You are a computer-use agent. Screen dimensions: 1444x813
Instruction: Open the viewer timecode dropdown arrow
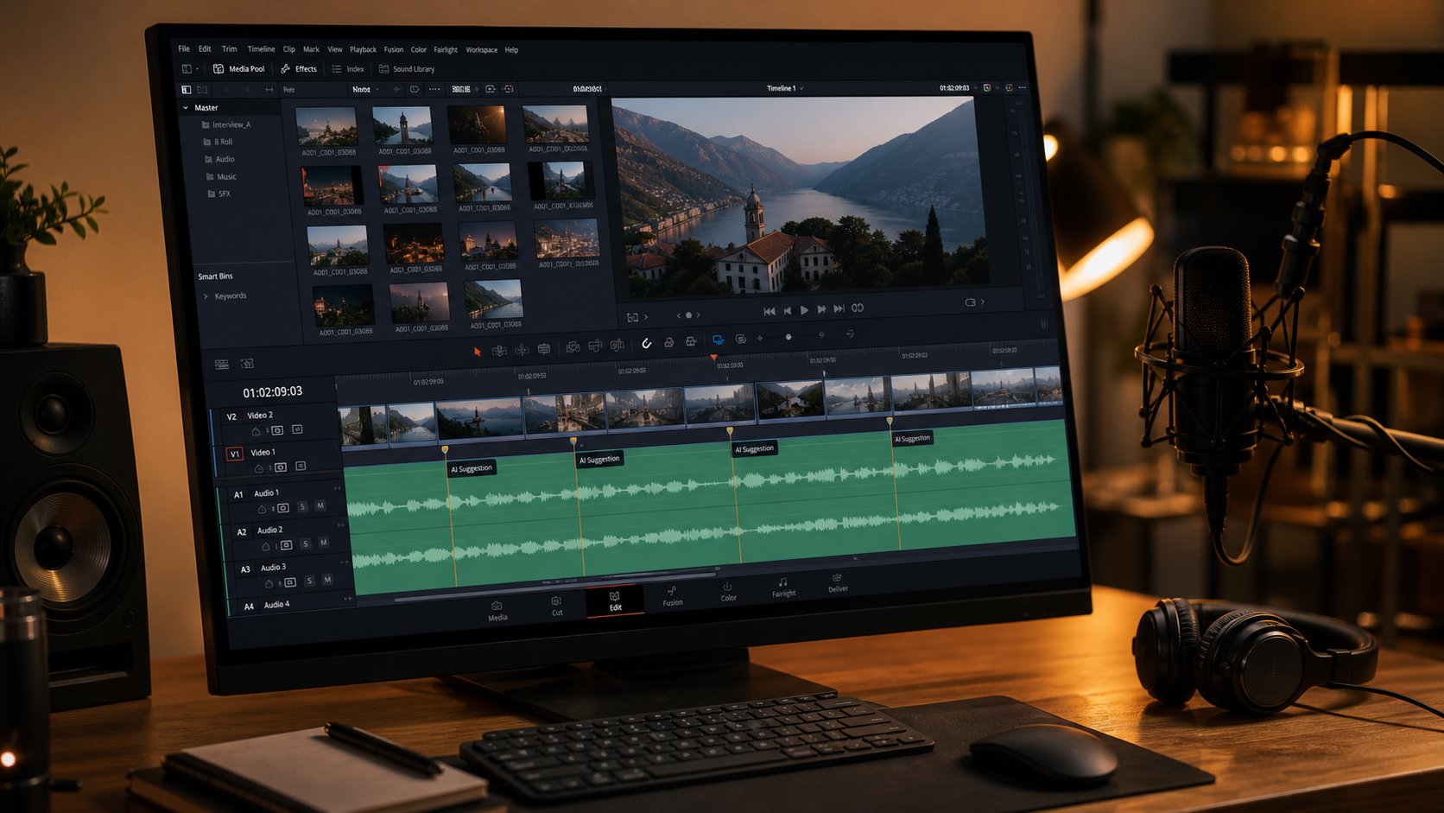(x=976, y=88)
